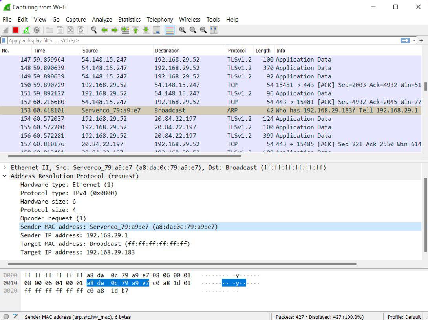Select packet 157 from 20.84.22.197

click(x=211, y=144)
